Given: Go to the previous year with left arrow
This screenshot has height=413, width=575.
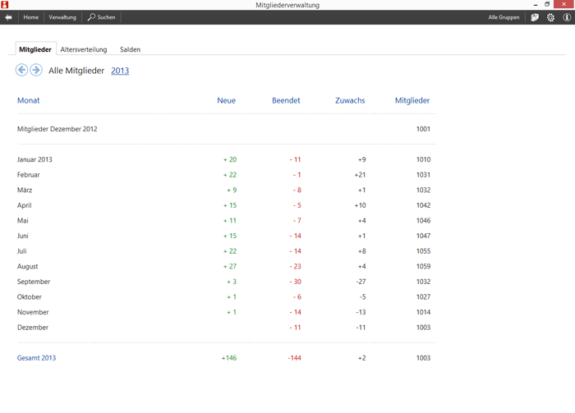Looking at the screenshot, I should click(x=22, y=70).
